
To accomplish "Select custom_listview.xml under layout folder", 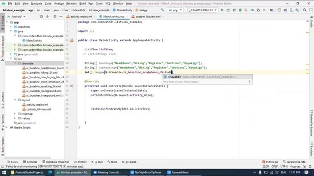I will pos(37,109).
